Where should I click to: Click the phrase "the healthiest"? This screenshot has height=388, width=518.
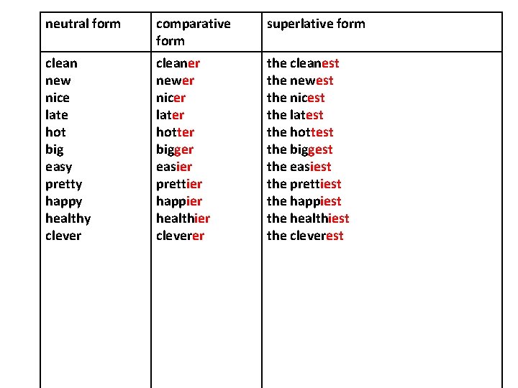[308, 218]
